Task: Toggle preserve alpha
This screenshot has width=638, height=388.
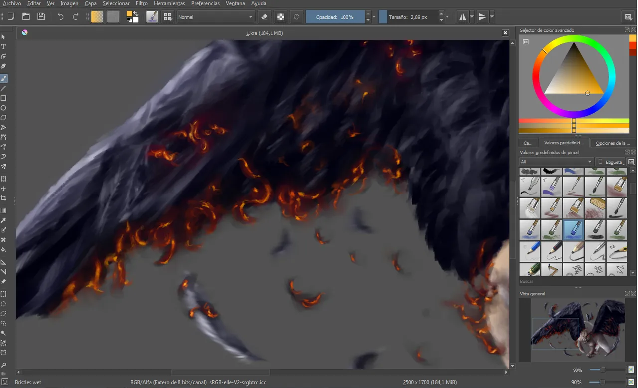Action: pos(281,17)
